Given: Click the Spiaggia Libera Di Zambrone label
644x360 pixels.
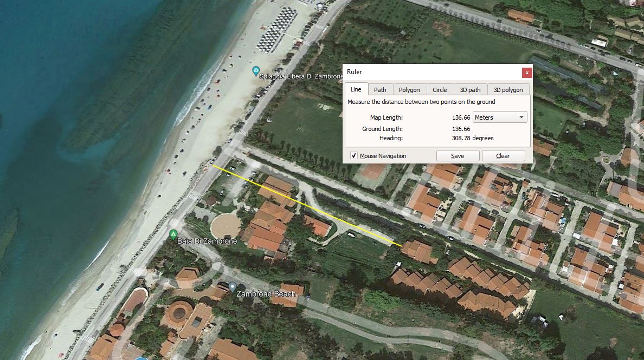Looking at the screenshot, I should [301, 77].
